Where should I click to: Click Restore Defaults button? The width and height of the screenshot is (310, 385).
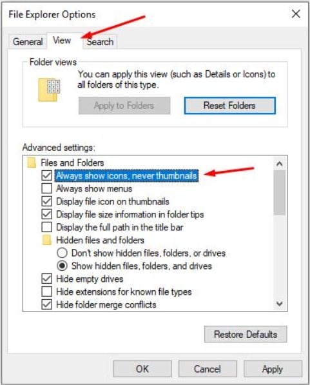(246, 334)
